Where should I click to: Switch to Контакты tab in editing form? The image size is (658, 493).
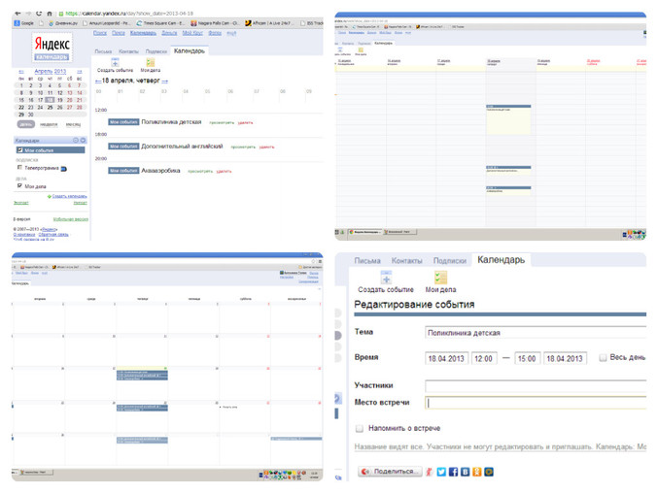406,260
